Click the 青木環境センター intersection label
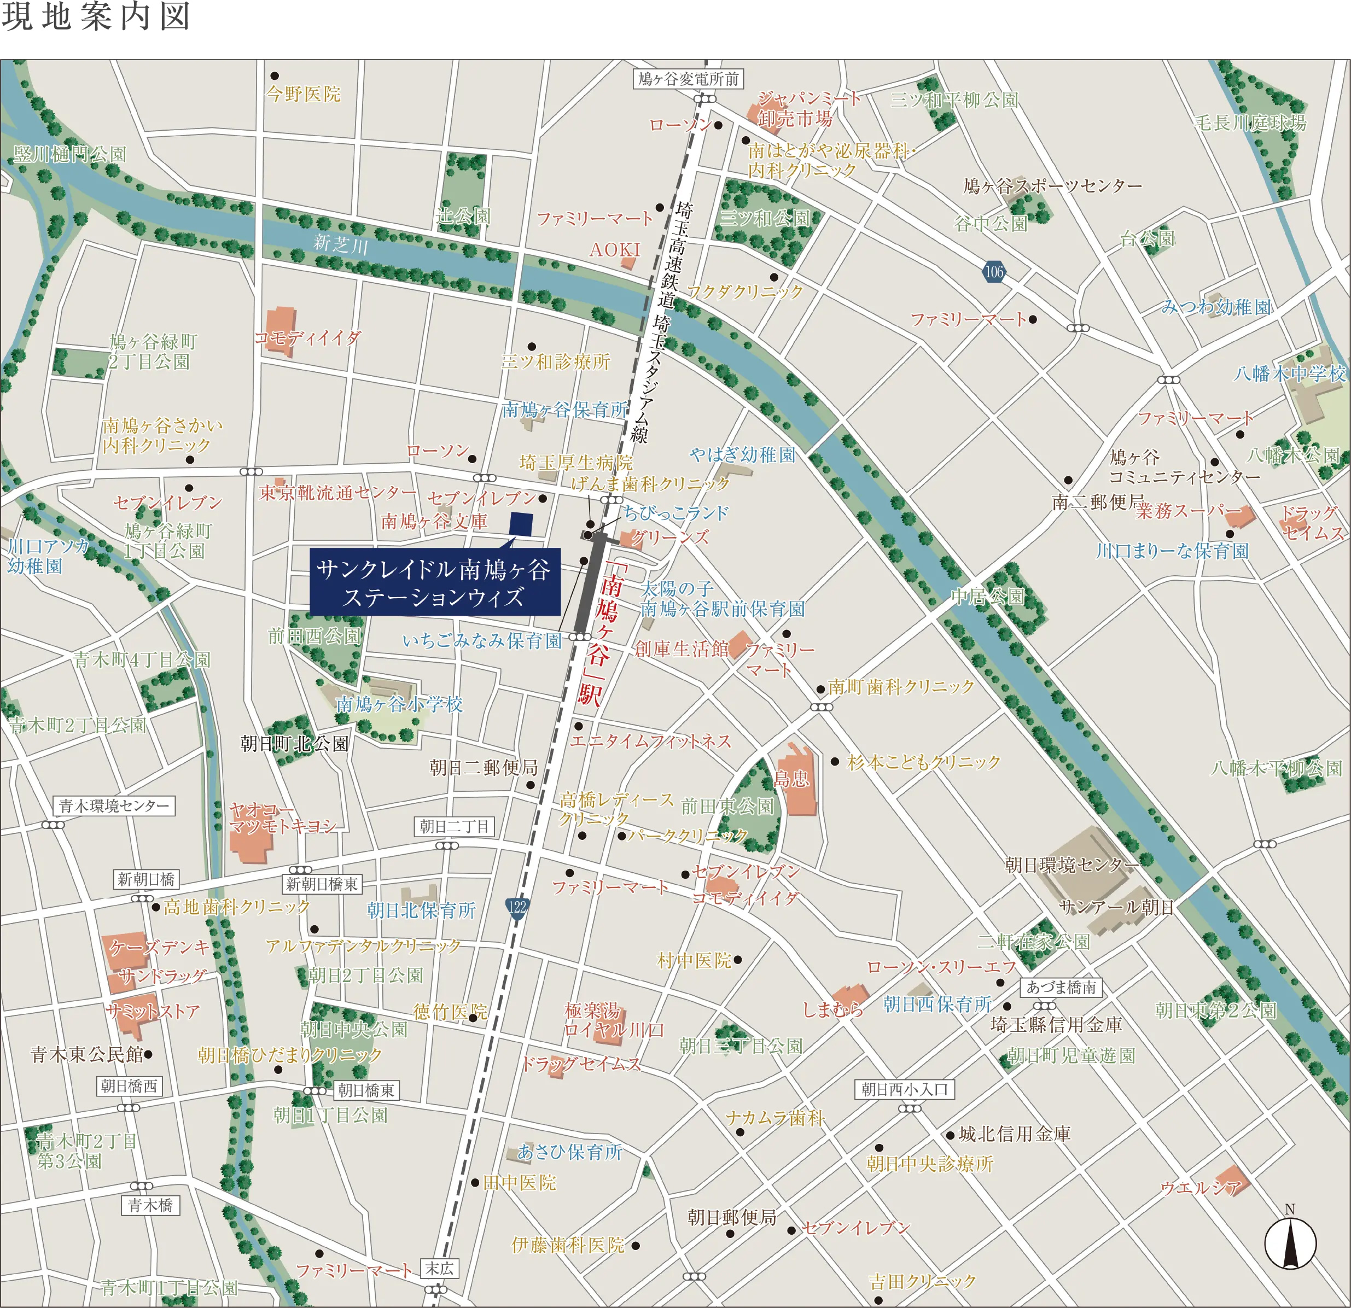The image size is (1351, 1308). [114, 805]
